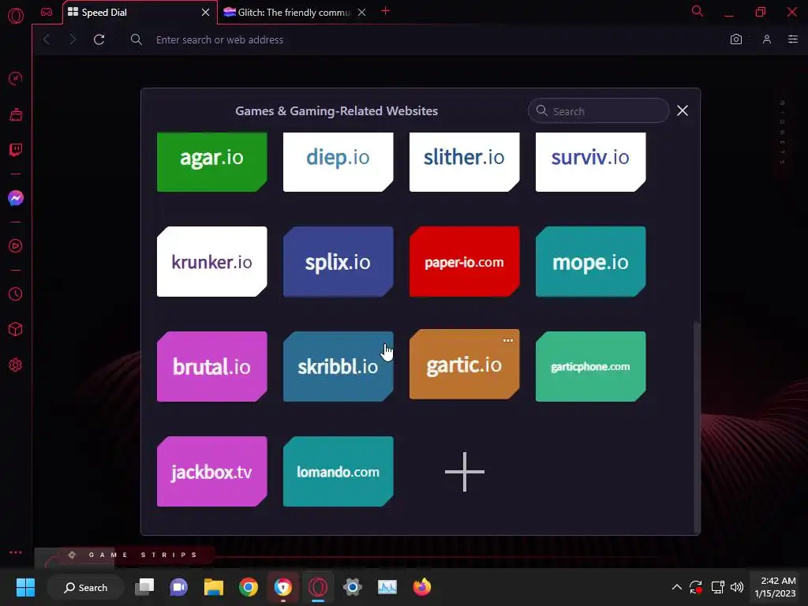Open a new tab with plus
Screen dimensions: 808x606
385,11
